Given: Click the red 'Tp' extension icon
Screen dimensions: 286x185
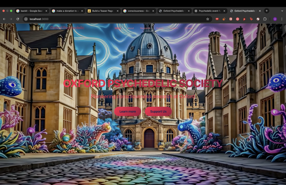Looking at the screenshot, I should point(251,19).
